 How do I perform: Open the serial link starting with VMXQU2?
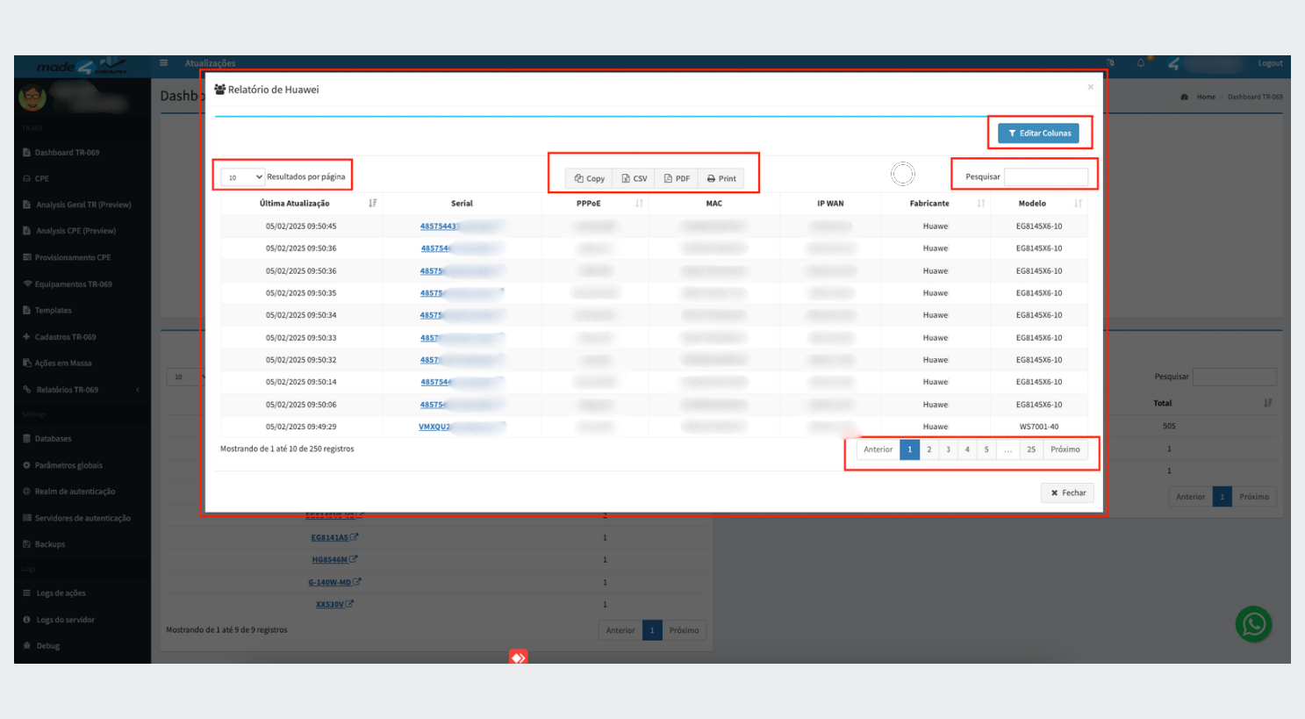[x=434, y=427]
